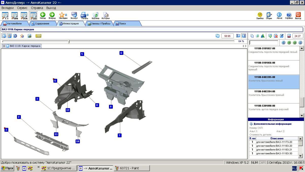Toggle left panel layout icon
This screenshot has height=172, width=305.
(238, 36)
